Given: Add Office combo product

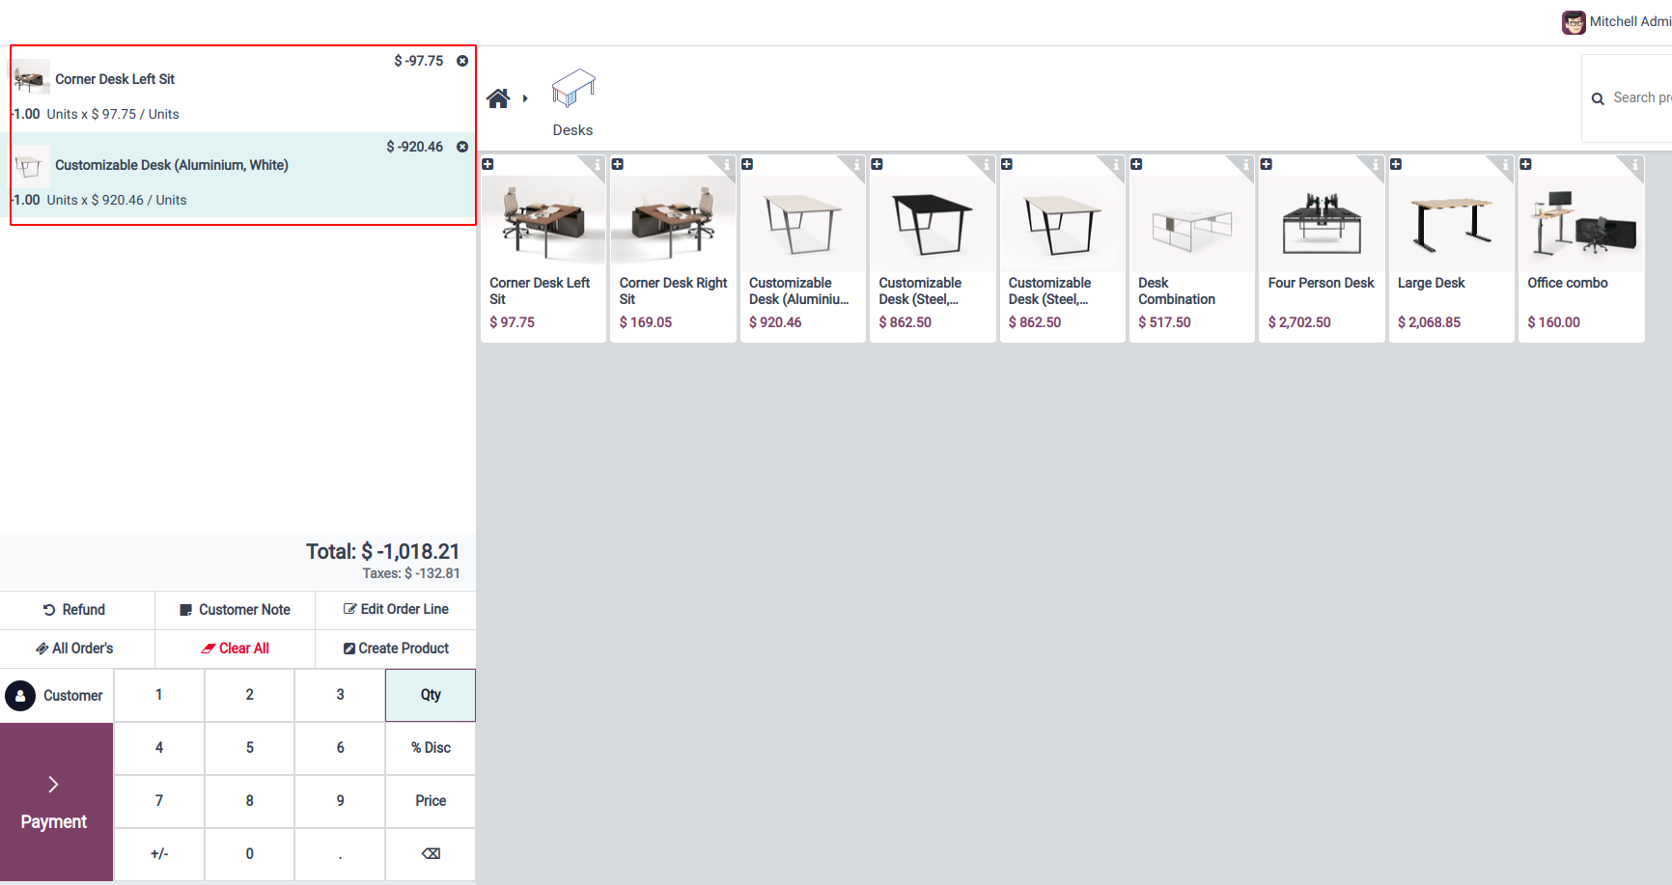Looking at the screenshot, I should tap(1581, 249).
